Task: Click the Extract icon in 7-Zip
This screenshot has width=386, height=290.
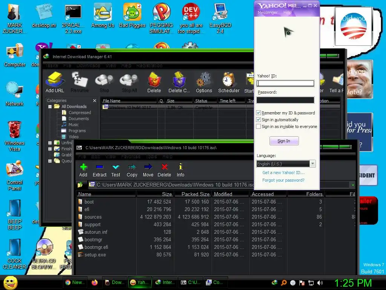Action: tap(100, 167)
